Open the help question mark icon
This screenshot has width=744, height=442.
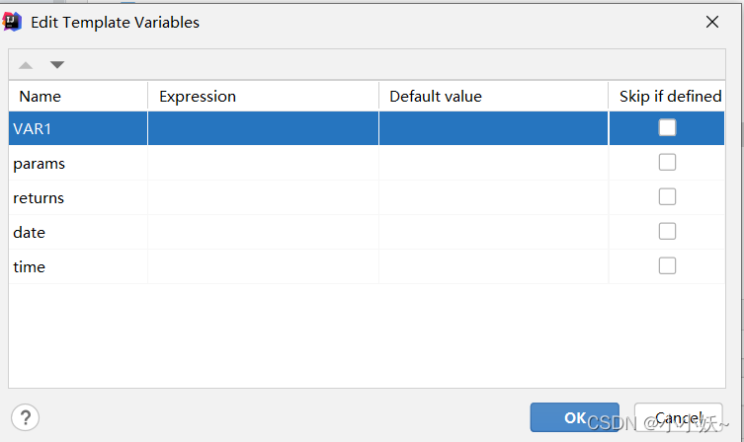(26, 416)
